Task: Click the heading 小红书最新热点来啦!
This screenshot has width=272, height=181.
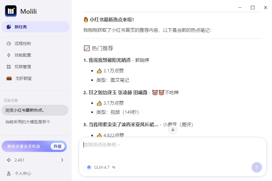Action: pos(112,20)
